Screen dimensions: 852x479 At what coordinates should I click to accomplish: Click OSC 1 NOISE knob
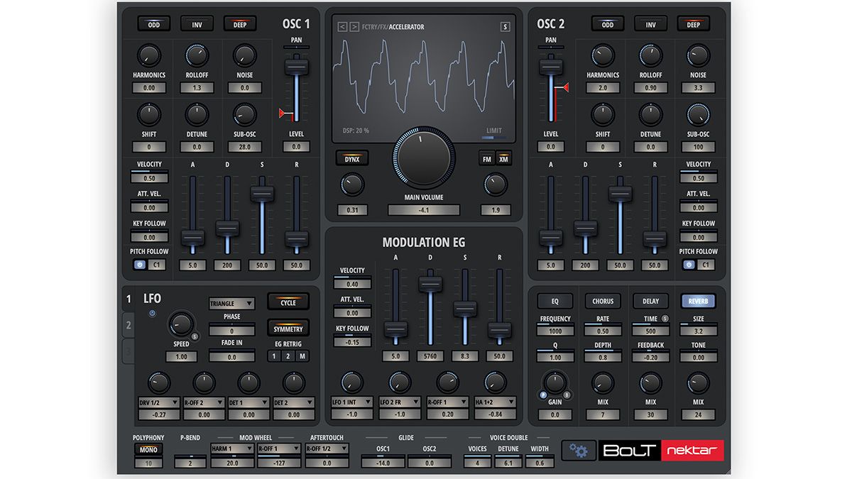(244, 55)
